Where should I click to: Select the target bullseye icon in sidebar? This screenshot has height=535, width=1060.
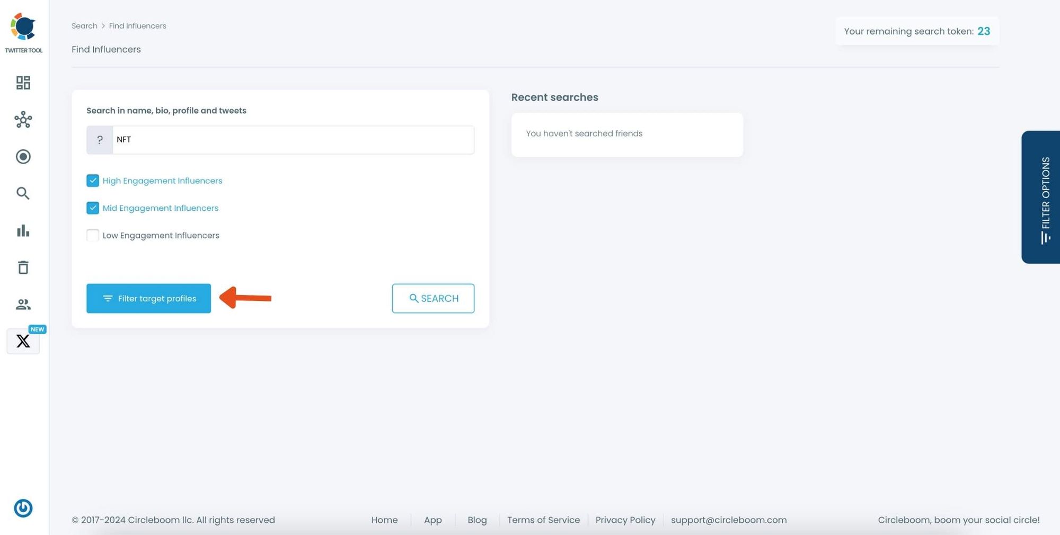23,157
